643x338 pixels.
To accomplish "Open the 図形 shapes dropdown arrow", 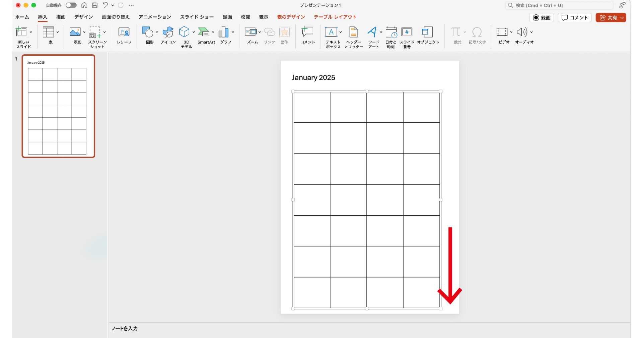I will coord(157,32).
